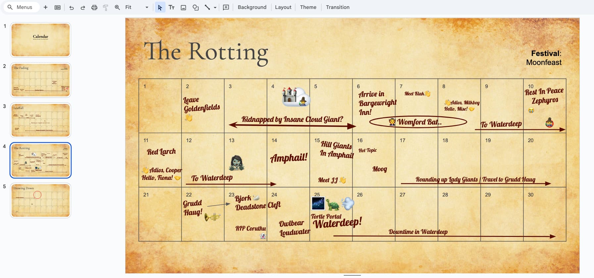Viewport: 594px width, 278px height.
Task: Select the Womford Bat oval shape
Action: click(418, 122)
